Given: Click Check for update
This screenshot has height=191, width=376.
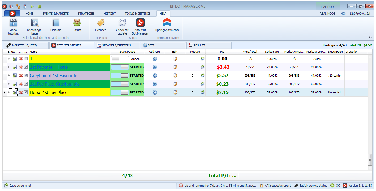Looking at the screenshot, I should [x=122, y=27].
